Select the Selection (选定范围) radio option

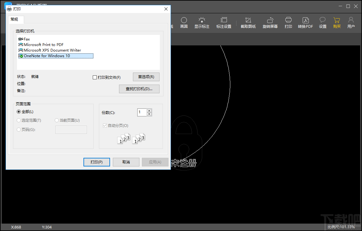tap(19, 120)
